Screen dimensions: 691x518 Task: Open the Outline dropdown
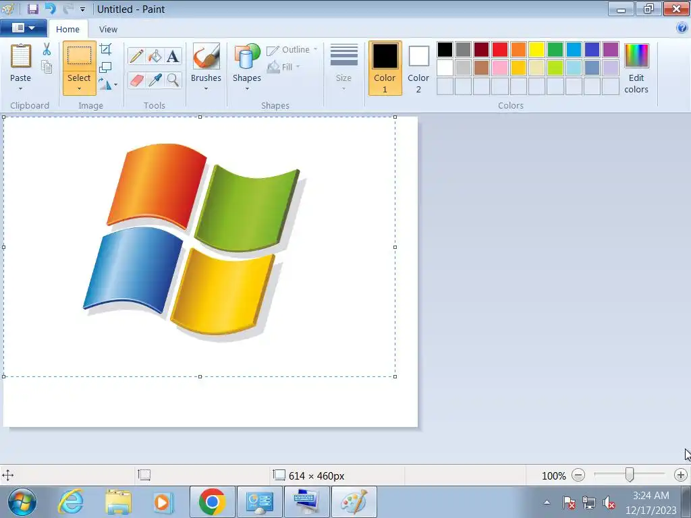(292, 50)
